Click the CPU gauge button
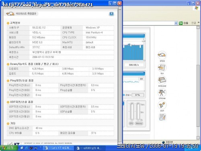The width and height of the screenshot is (201, 151). pos(131,123)
